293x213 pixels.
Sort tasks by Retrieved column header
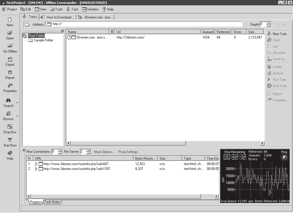click(224, 32)
